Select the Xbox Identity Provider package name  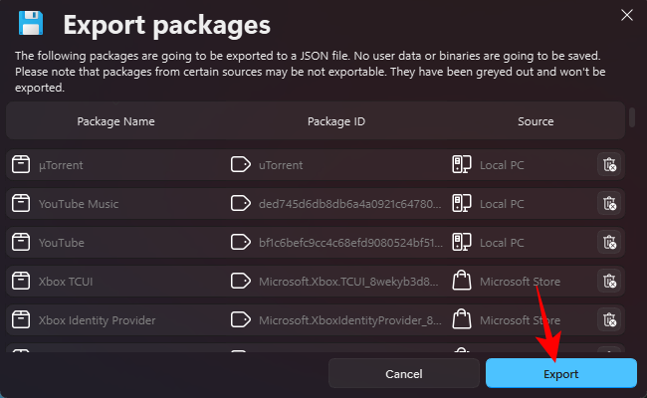click(x=97, y=320)
